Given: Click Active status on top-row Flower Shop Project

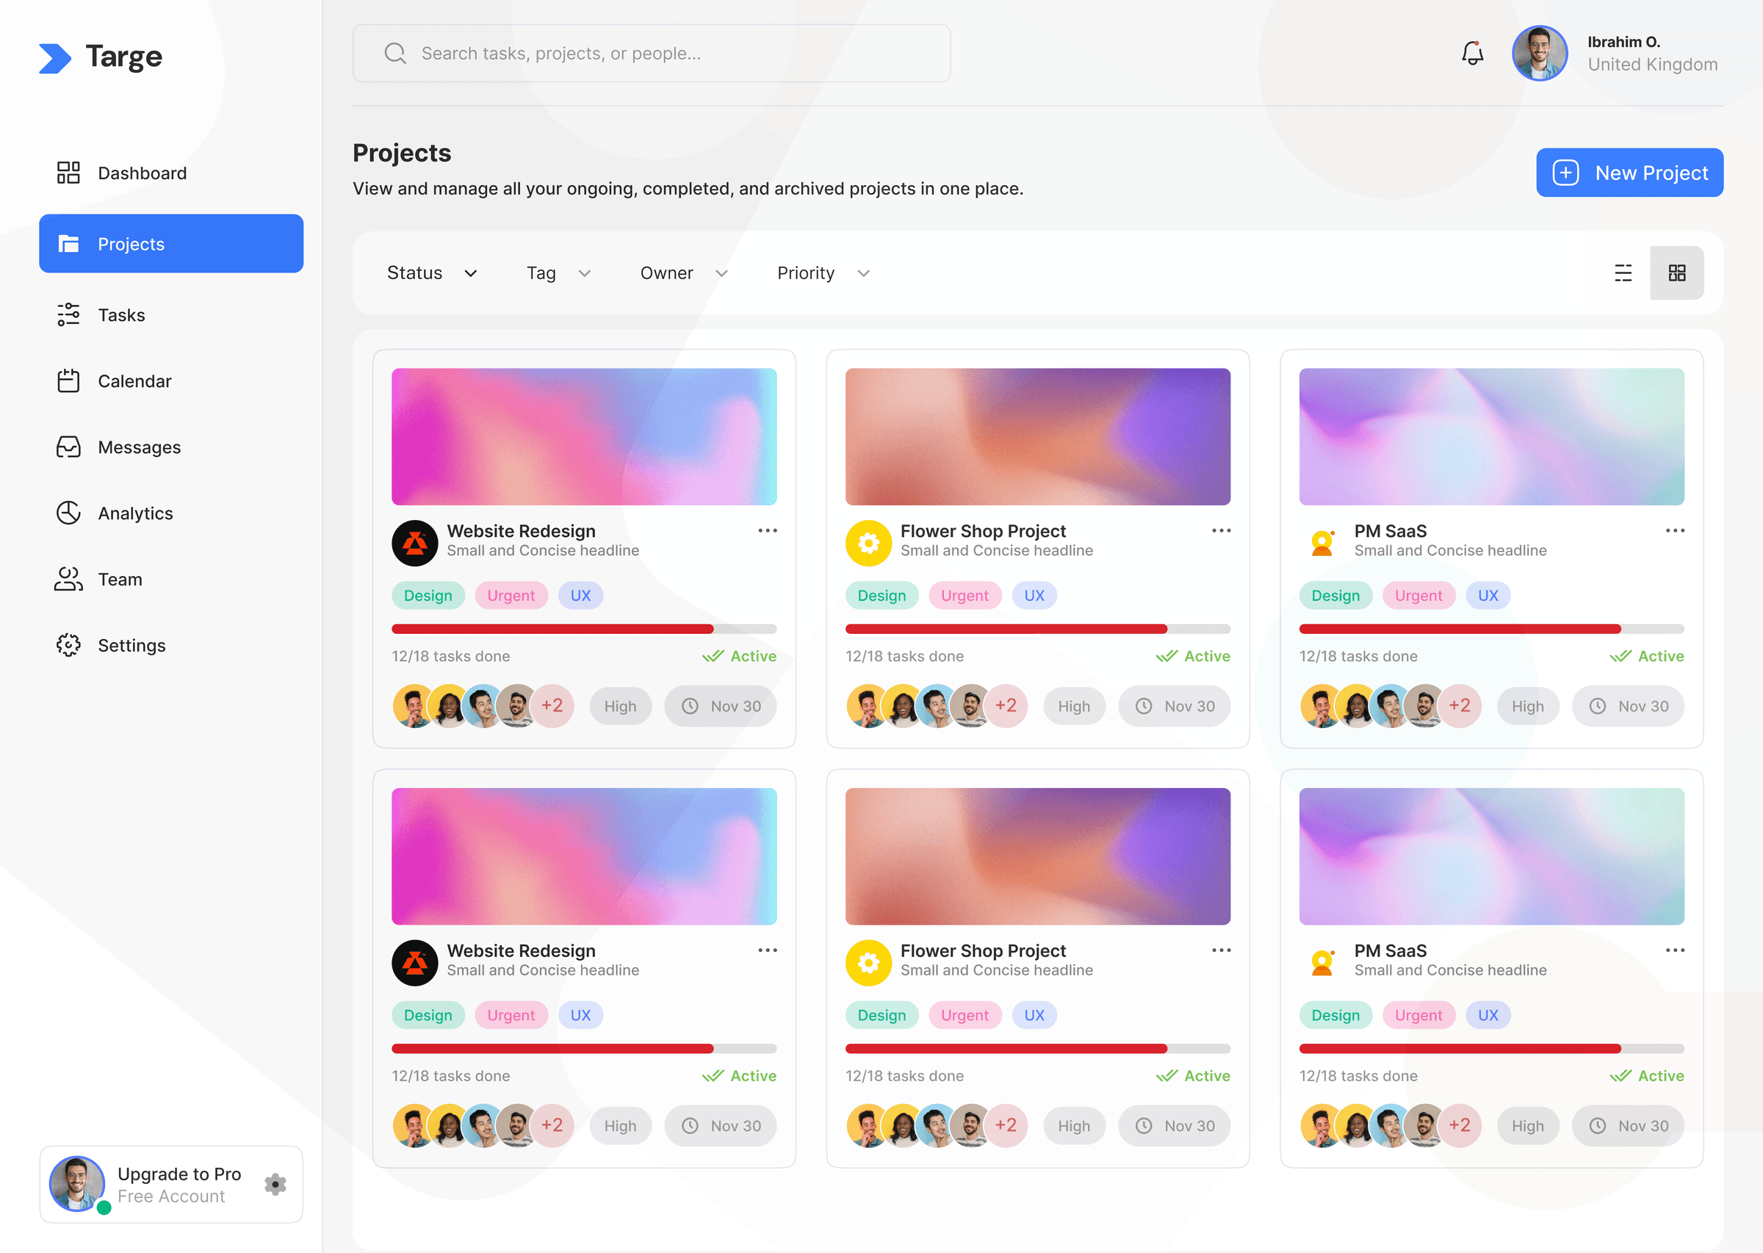Looking at the screenshot, I should pos(1193,656).
